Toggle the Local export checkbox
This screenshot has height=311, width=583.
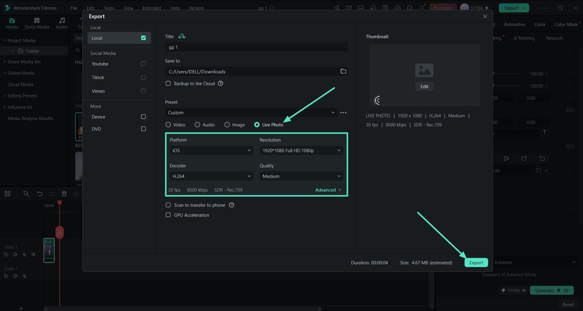pos(144,38)
